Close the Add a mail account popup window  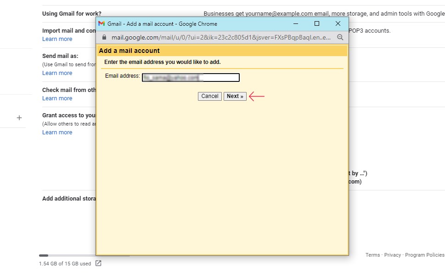coord(338,23)
